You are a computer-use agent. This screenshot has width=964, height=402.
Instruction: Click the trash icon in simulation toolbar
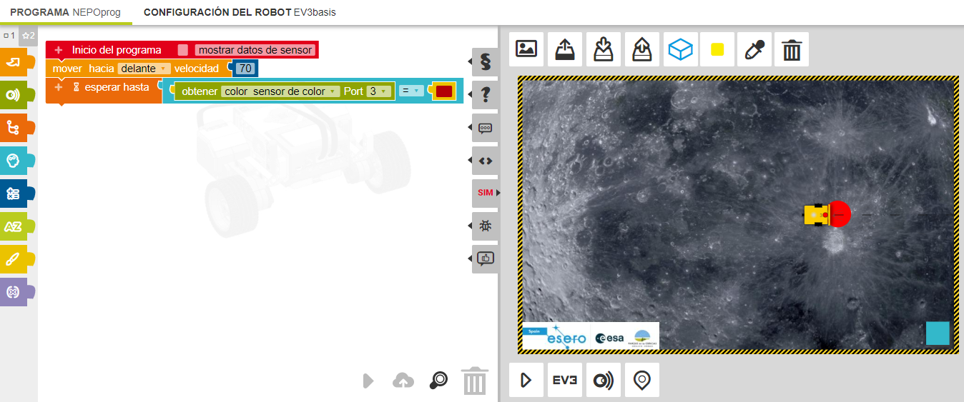coord(791,49)
